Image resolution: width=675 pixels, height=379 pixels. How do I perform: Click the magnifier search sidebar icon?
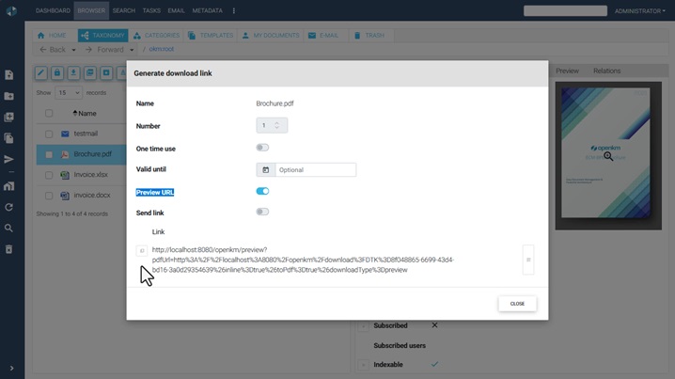click(9, 228)
